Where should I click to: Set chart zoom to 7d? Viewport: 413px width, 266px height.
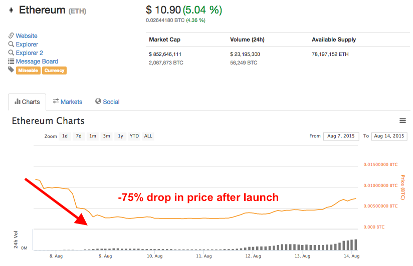point(79,136)
